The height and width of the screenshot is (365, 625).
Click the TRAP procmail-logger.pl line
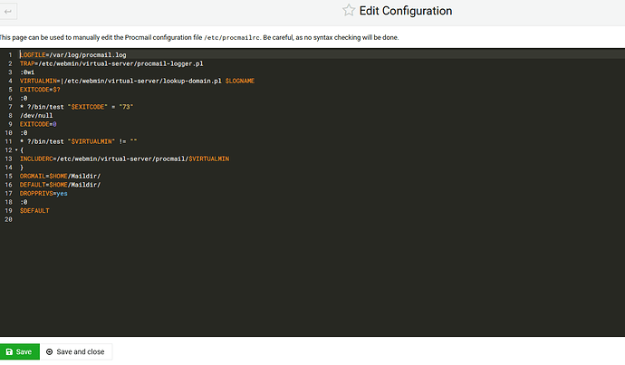point(111,63)
